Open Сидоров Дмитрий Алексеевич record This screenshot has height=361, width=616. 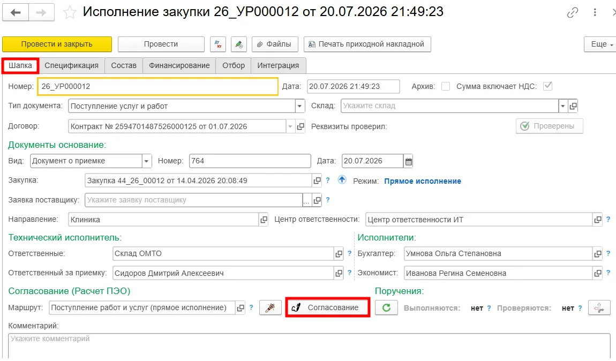click(339, 273)
